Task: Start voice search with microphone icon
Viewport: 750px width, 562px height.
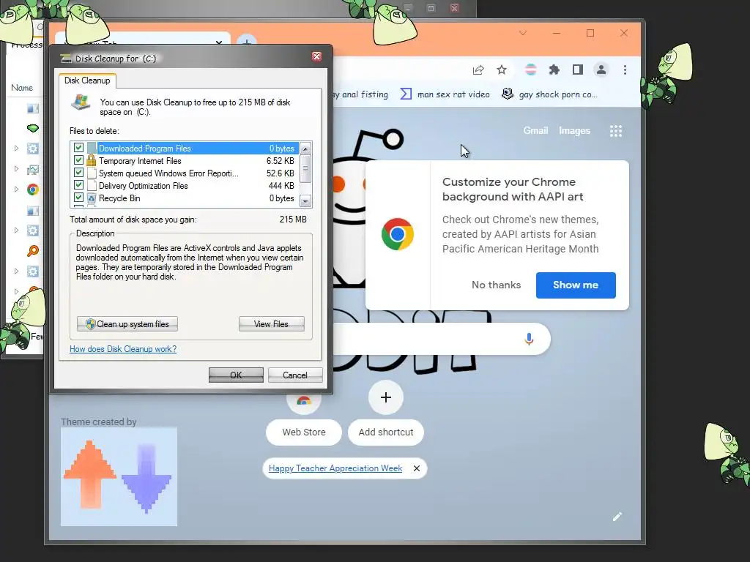Action: pos(529,339)
